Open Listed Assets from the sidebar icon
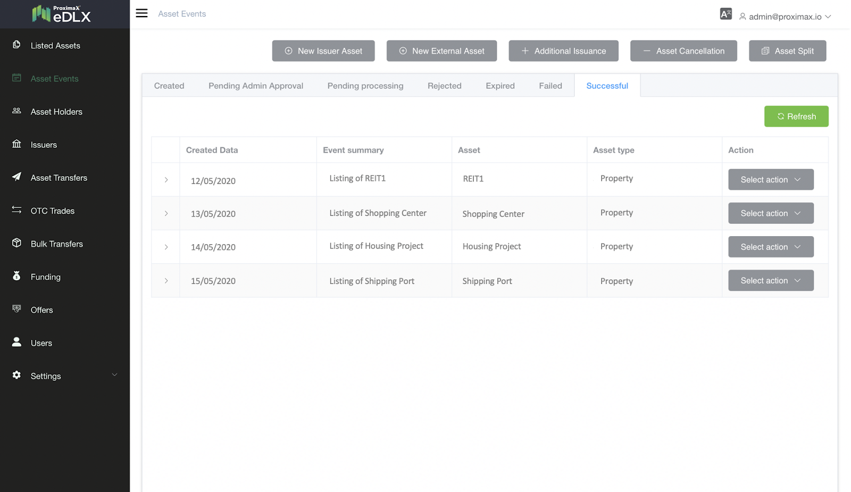The height and width of the screenshot is (492, 851). [16, 45]
